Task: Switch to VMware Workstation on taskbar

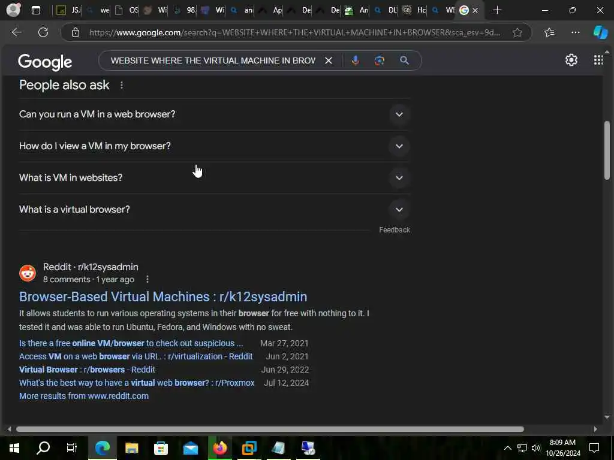Action: [x=249, y=448]
